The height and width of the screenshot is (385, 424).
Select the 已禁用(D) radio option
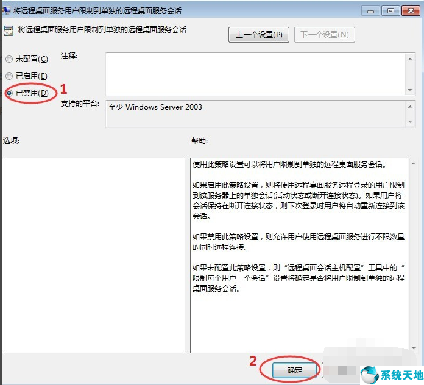tap(27, 93)
